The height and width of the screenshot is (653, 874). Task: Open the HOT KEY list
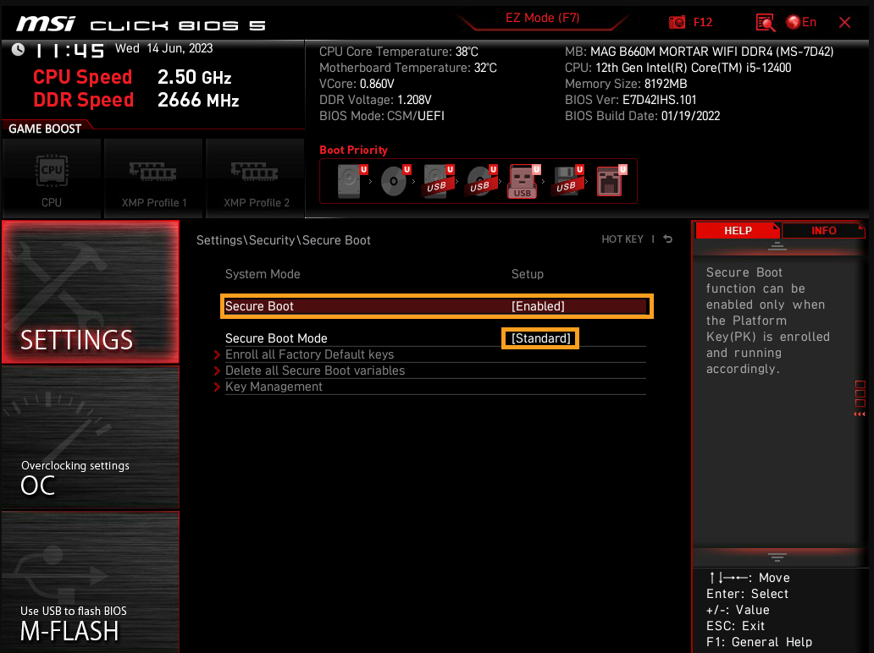click(622, 239)
